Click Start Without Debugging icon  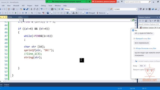[62, 9]
